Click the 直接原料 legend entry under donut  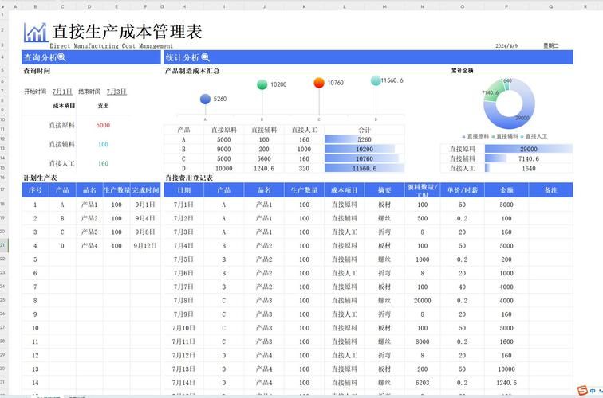tap(475, 136)
